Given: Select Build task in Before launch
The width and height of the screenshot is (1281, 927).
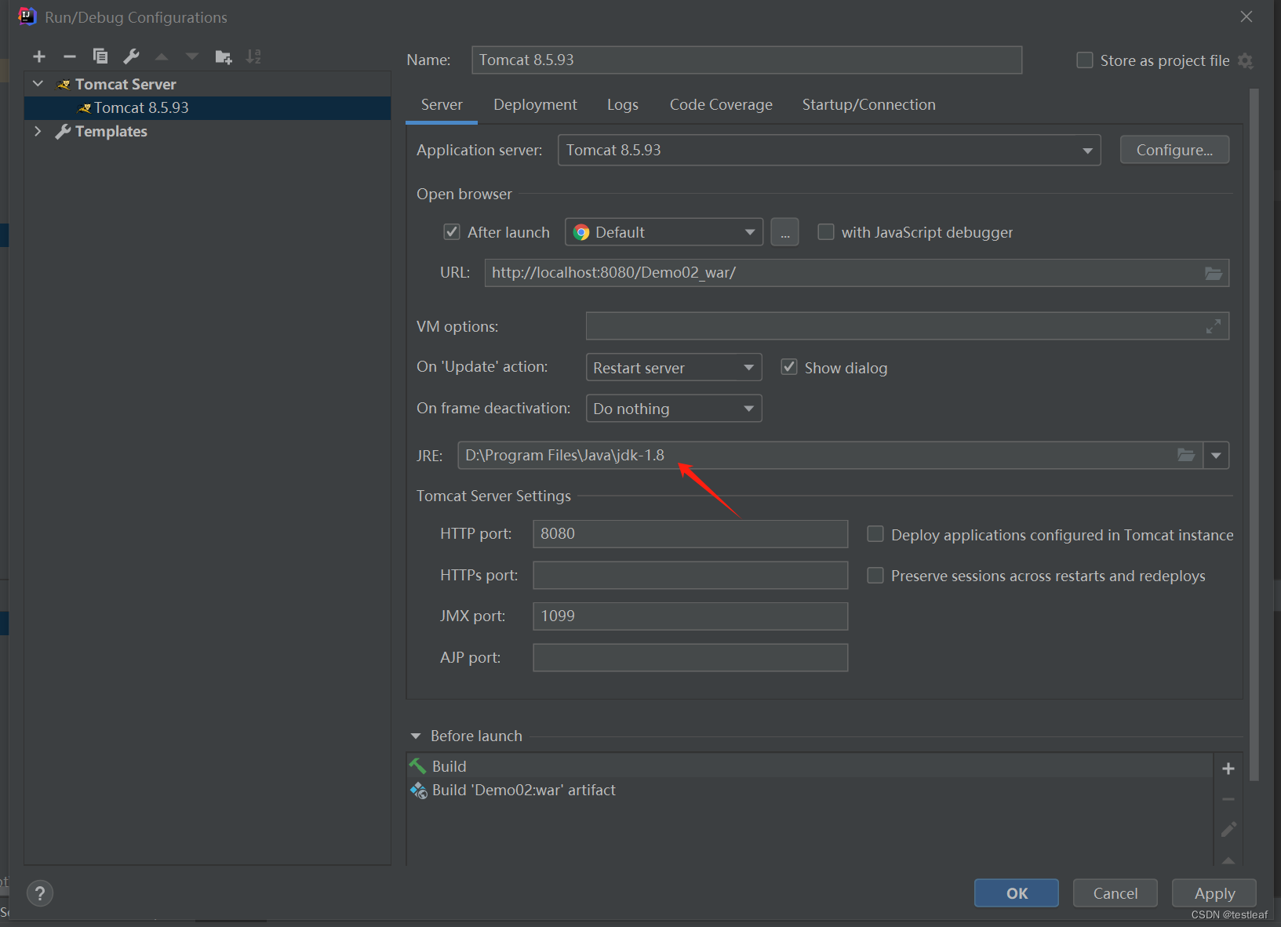Looking at the screenshot, I should (810, 765).
